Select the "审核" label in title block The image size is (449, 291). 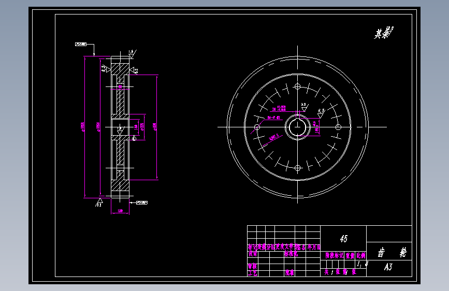click(252, 266)
